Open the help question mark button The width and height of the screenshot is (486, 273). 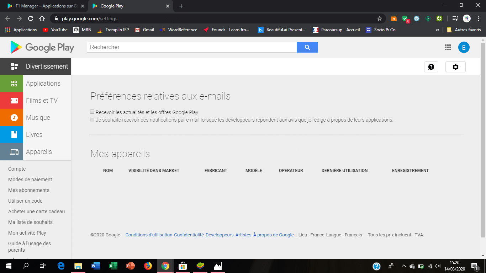[431, 67]
